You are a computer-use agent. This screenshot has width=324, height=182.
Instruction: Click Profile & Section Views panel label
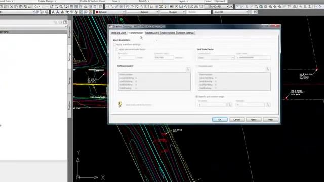coord(93,1)
